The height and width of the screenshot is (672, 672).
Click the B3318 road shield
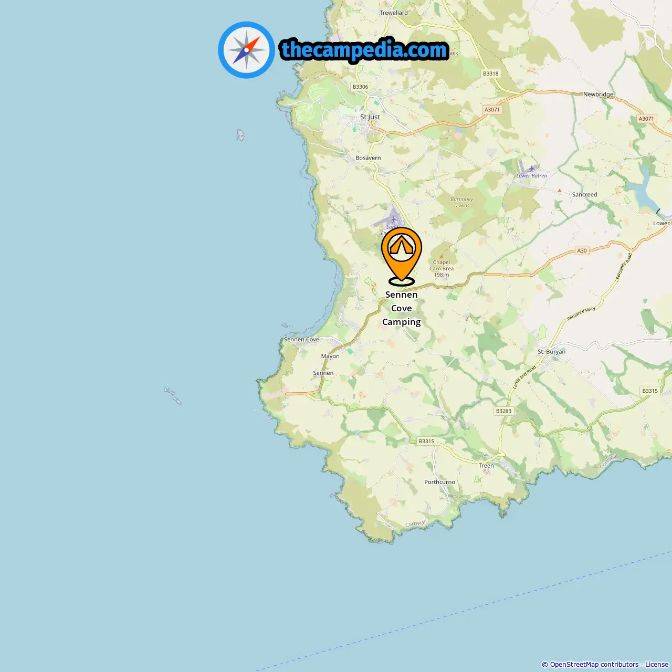(x=491, y=73)
